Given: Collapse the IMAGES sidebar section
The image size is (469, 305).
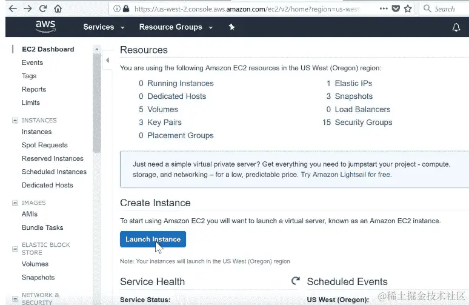Looking at the screenshot, I should (15, 203).
